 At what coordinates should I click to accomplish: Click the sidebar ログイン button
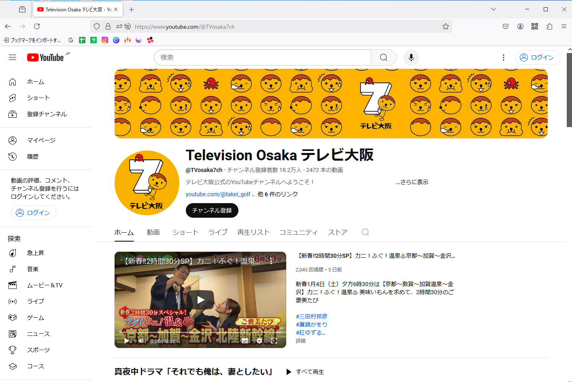click(34, 213)
